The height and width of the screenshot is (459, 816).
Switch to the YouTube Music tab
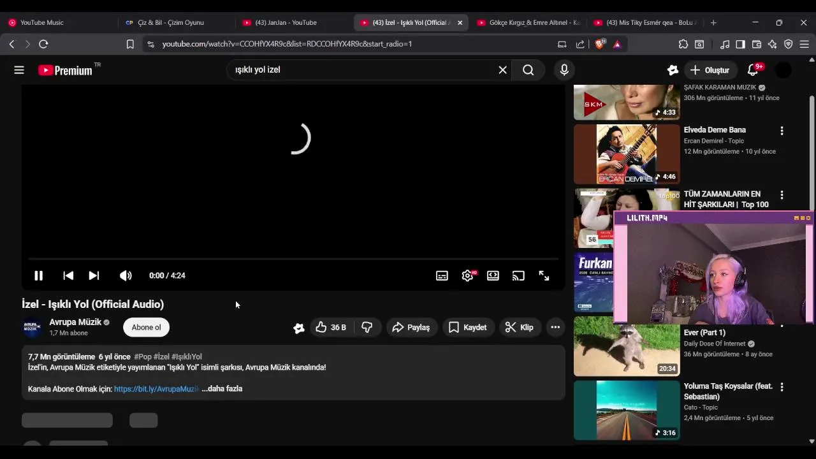tap(59, 22)
